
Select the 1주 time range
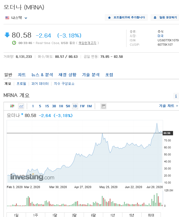tap(35, 215)
